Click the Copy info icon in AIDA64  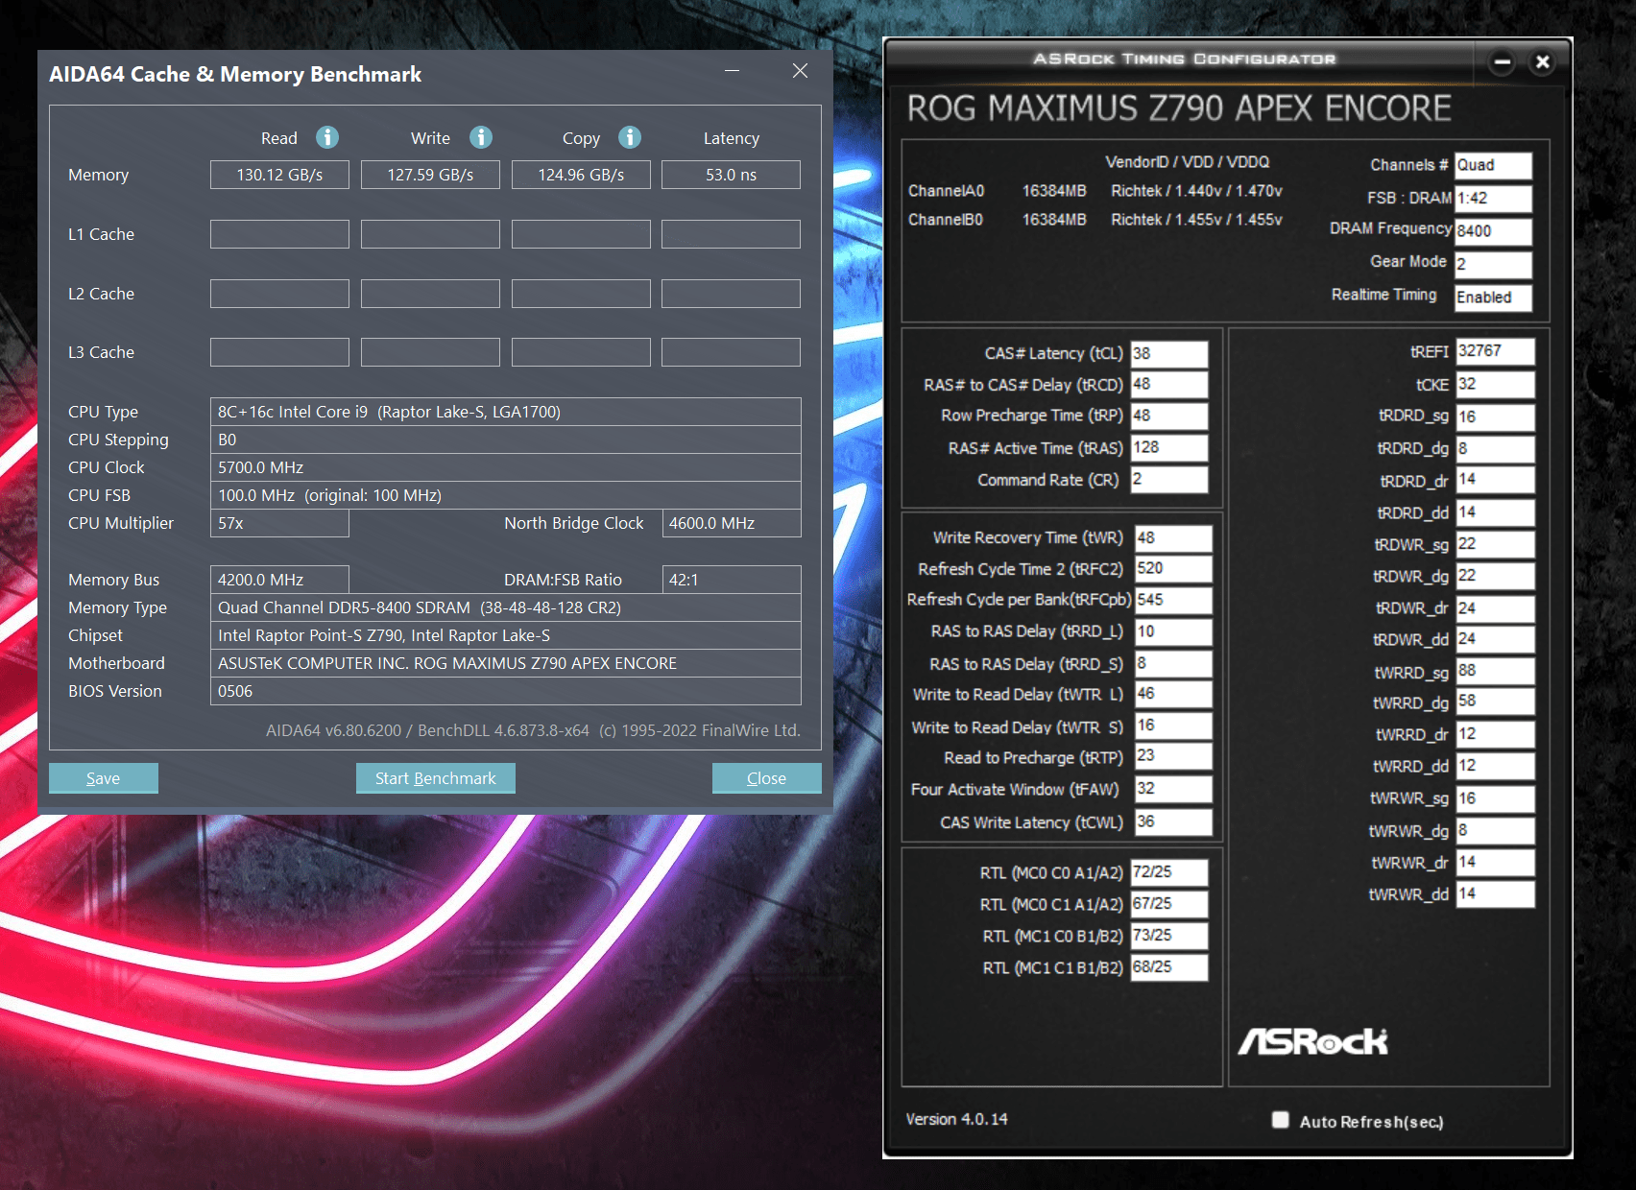(x=630, y=137)
